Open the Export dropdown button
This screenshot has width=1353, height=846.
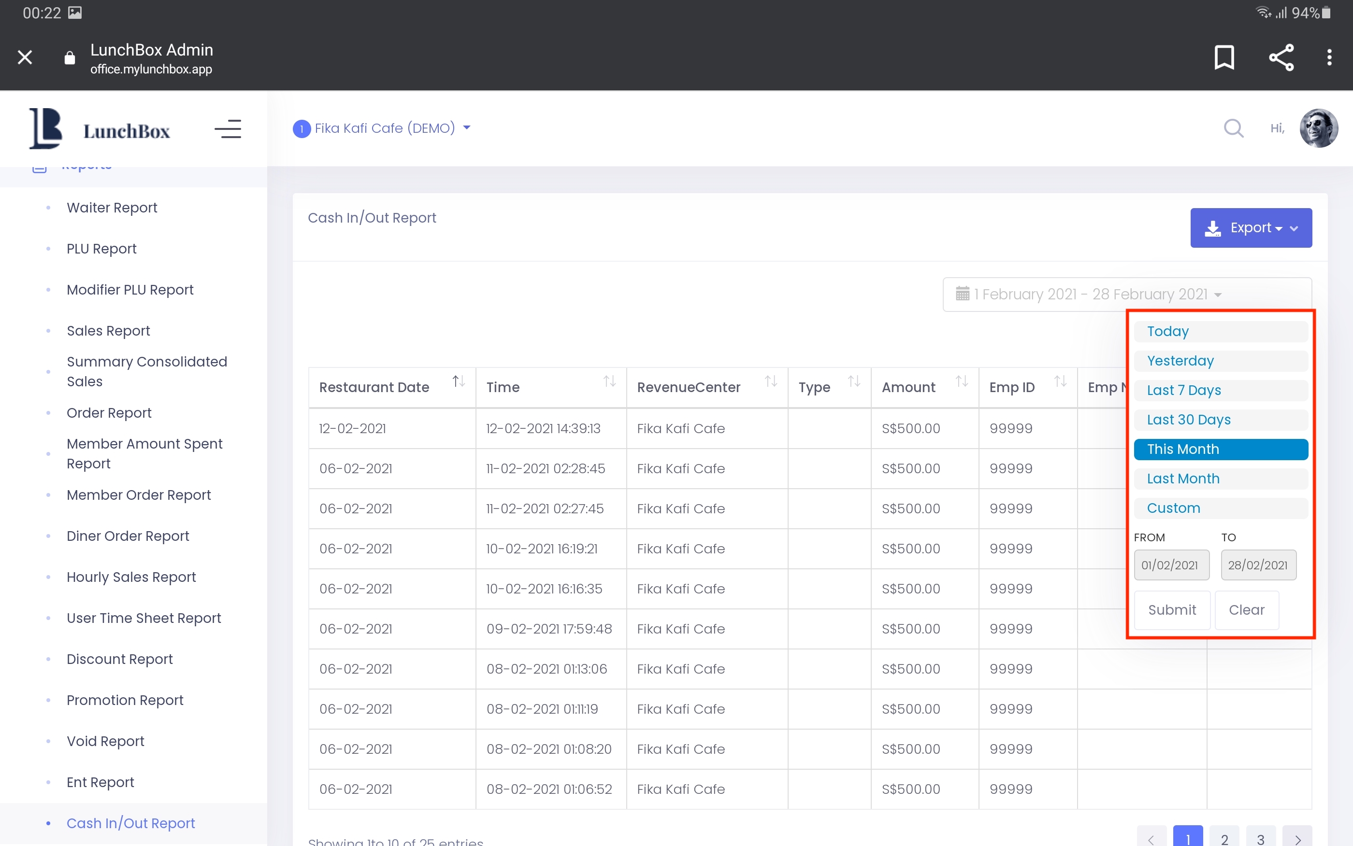(1251, 228)
